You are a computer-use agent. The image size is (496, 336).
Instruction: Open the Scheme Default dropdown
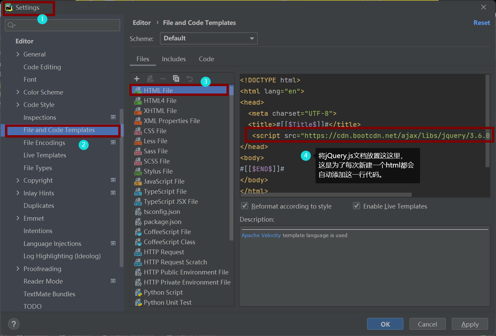coord(209,38)
